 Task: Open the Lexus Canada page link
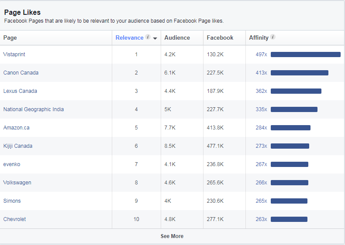click(x=20, y=91)
